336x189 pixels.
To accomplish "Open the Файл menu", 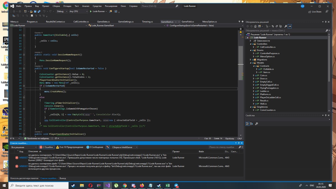I will (x=19, y=6).
